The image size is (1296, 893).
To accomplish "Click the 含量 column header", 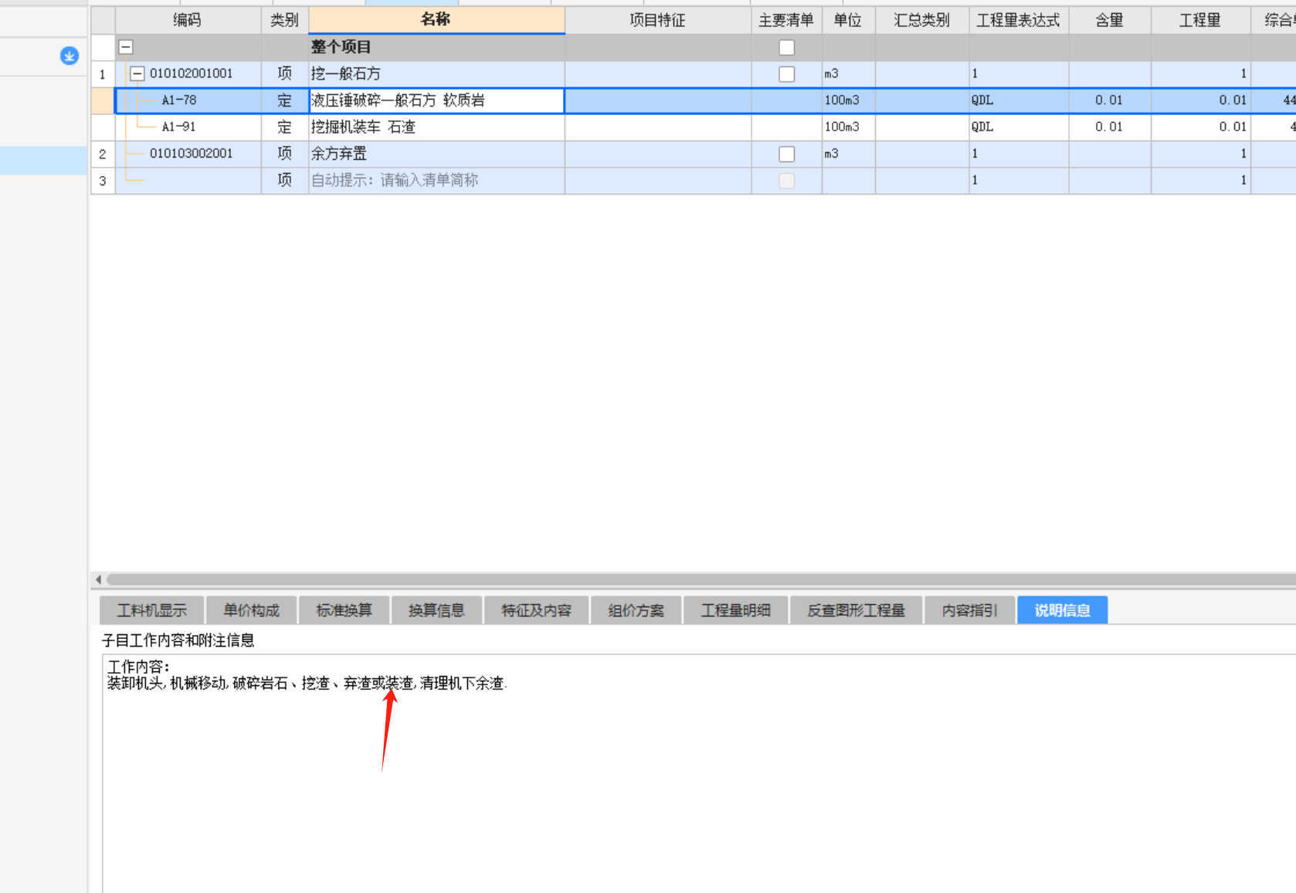I will click(1109, 20).
